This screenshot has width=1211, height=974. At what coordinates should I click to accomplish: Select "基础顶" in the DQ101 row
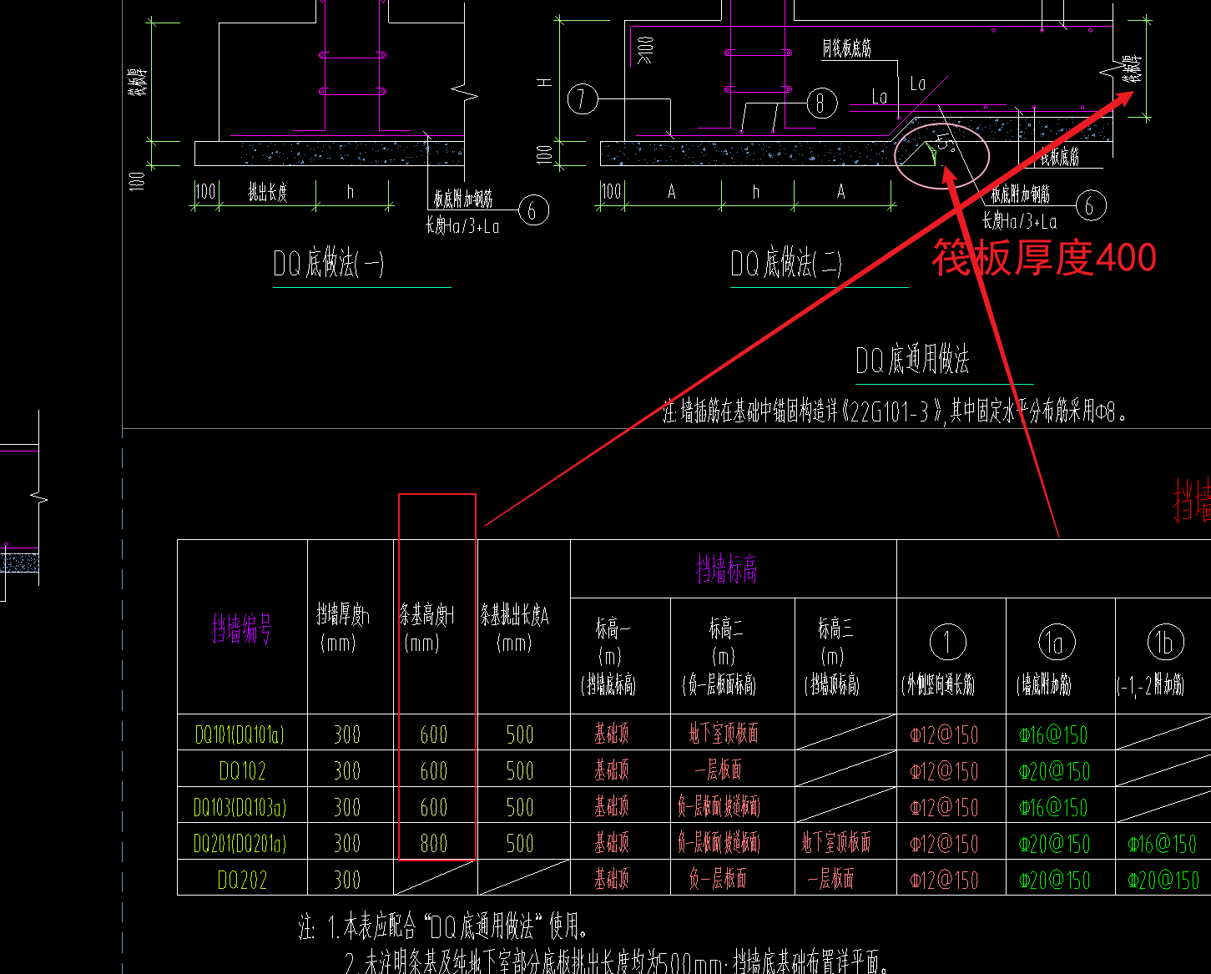pyautogui.click(x=612, y=734)
